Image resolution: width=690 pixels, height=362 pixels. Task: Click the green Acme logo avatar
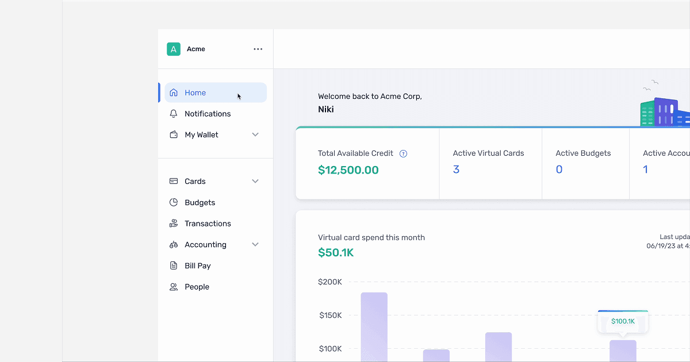point(174,49)
